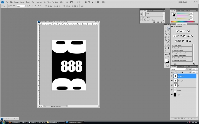The image size is (199, 124).
Task: Open the Image menu
Action: tap(16, 2)
